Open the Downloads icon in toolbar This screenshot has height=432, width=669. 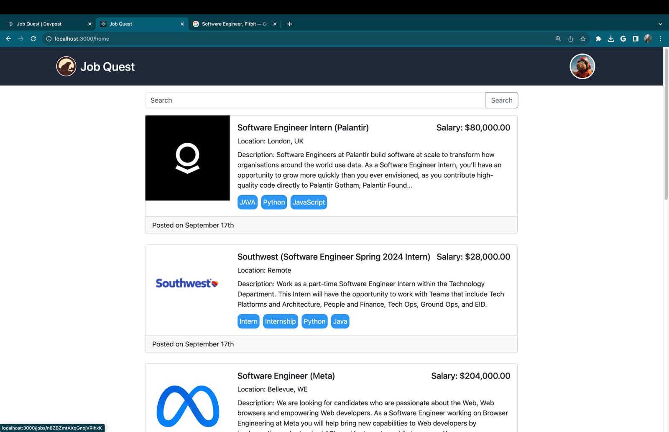[611, 39]
